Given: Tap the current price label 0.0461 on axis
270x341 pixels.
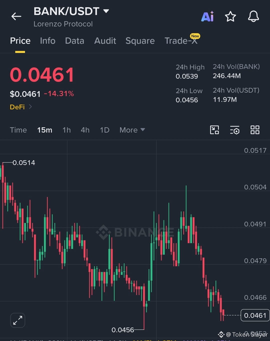Looking at the screenshot, I should pos(255,315).
